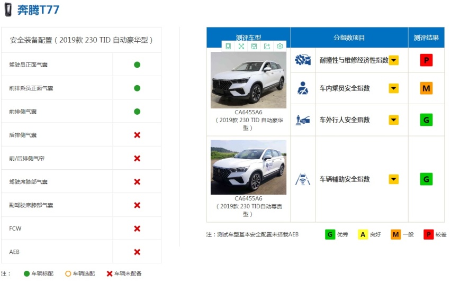Click the 前排乘员正面气囊 row label
Screen dimensions: 451x284
[x=31, y=88]
